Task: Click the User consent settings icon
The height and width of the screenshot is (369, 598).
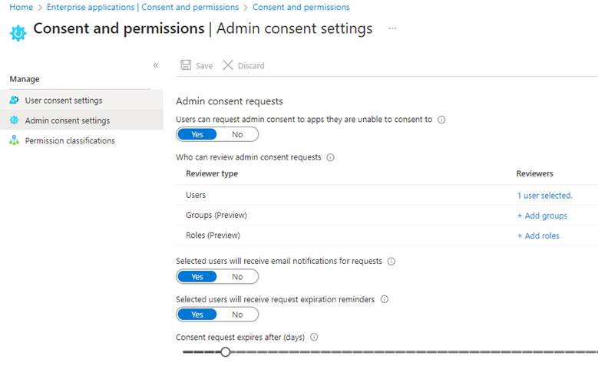Action: (14, 100)
